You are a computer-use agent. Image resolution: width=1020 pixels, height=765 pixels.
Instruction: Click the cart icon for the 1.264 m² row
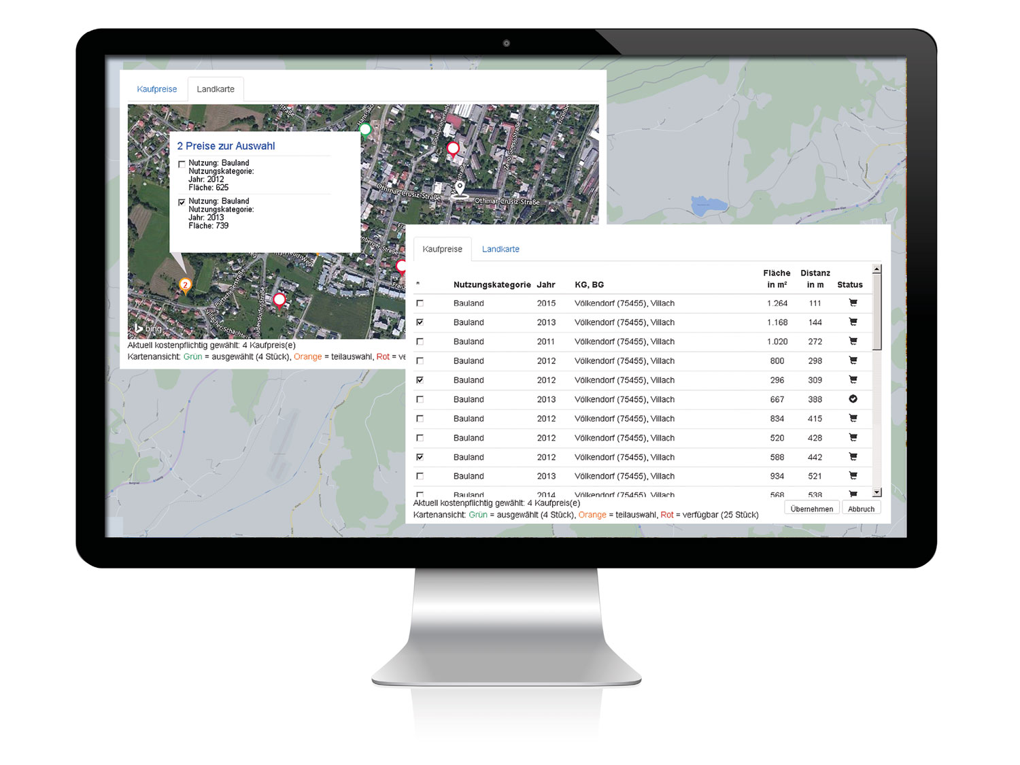[853, 303]
